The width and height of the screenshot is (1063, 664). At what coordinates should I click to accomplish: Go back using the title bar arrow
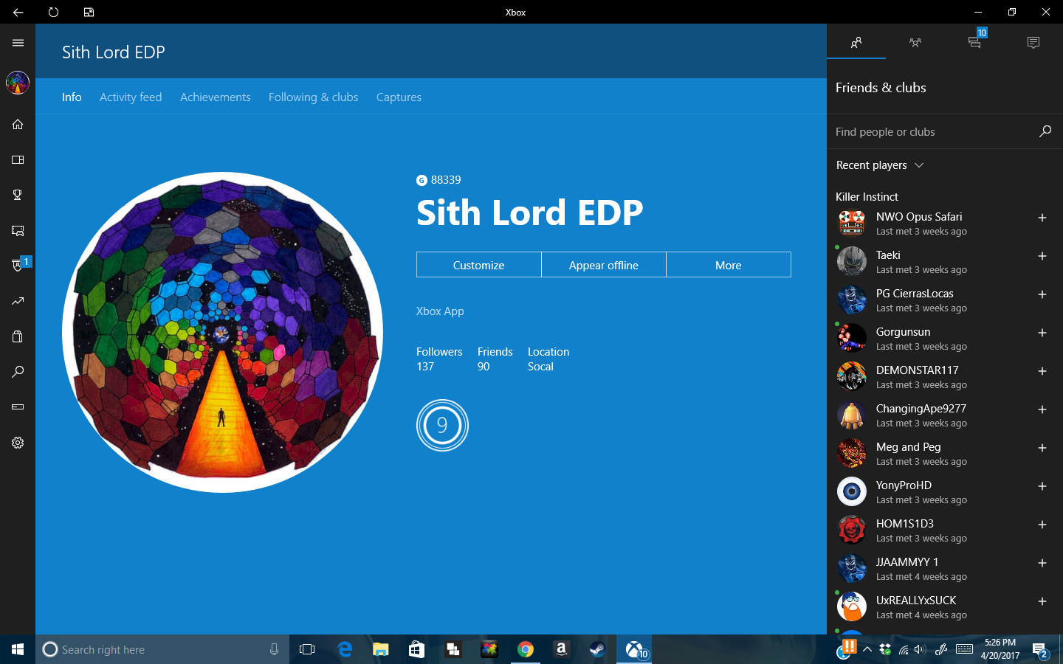pos(18,12)
